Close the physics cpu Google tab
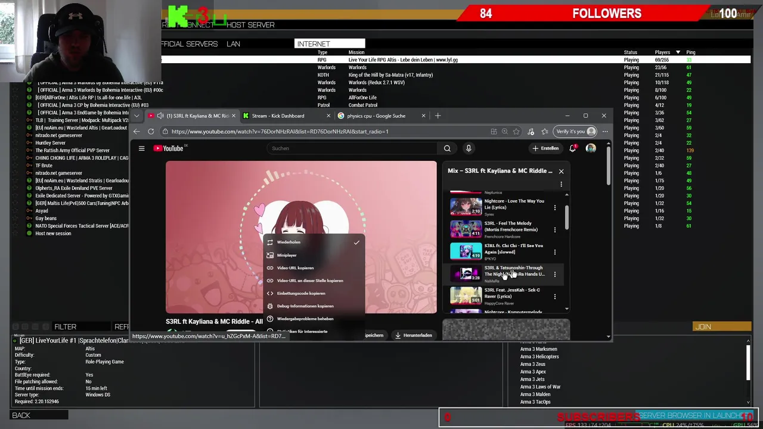Screen dimensions: 763x429 423,116
